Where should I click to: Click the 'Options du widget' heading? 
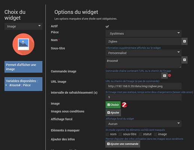point(76,12)
